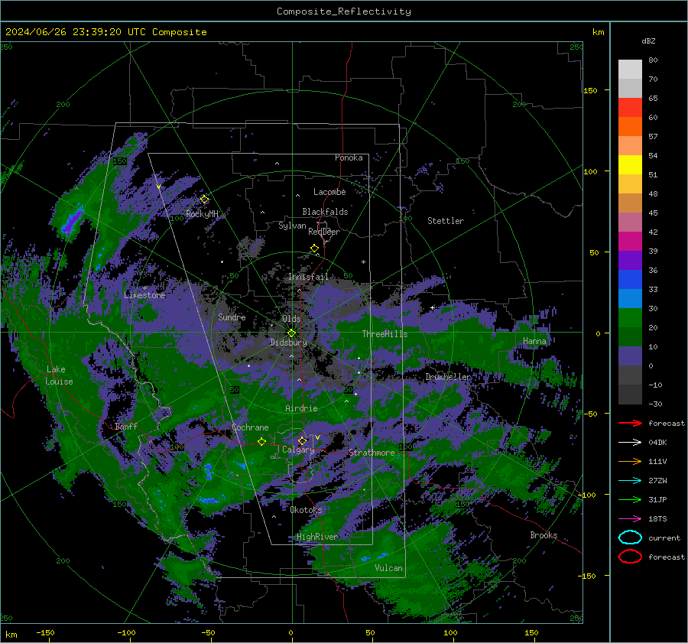Click the Blackfalds label
This screenshot has height=643, width=688.
[325, 212]
